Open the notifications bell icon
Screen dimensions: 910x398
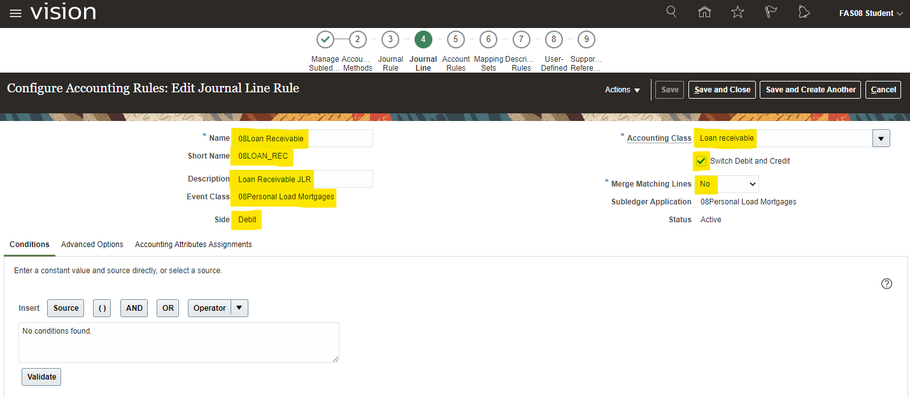804,13
